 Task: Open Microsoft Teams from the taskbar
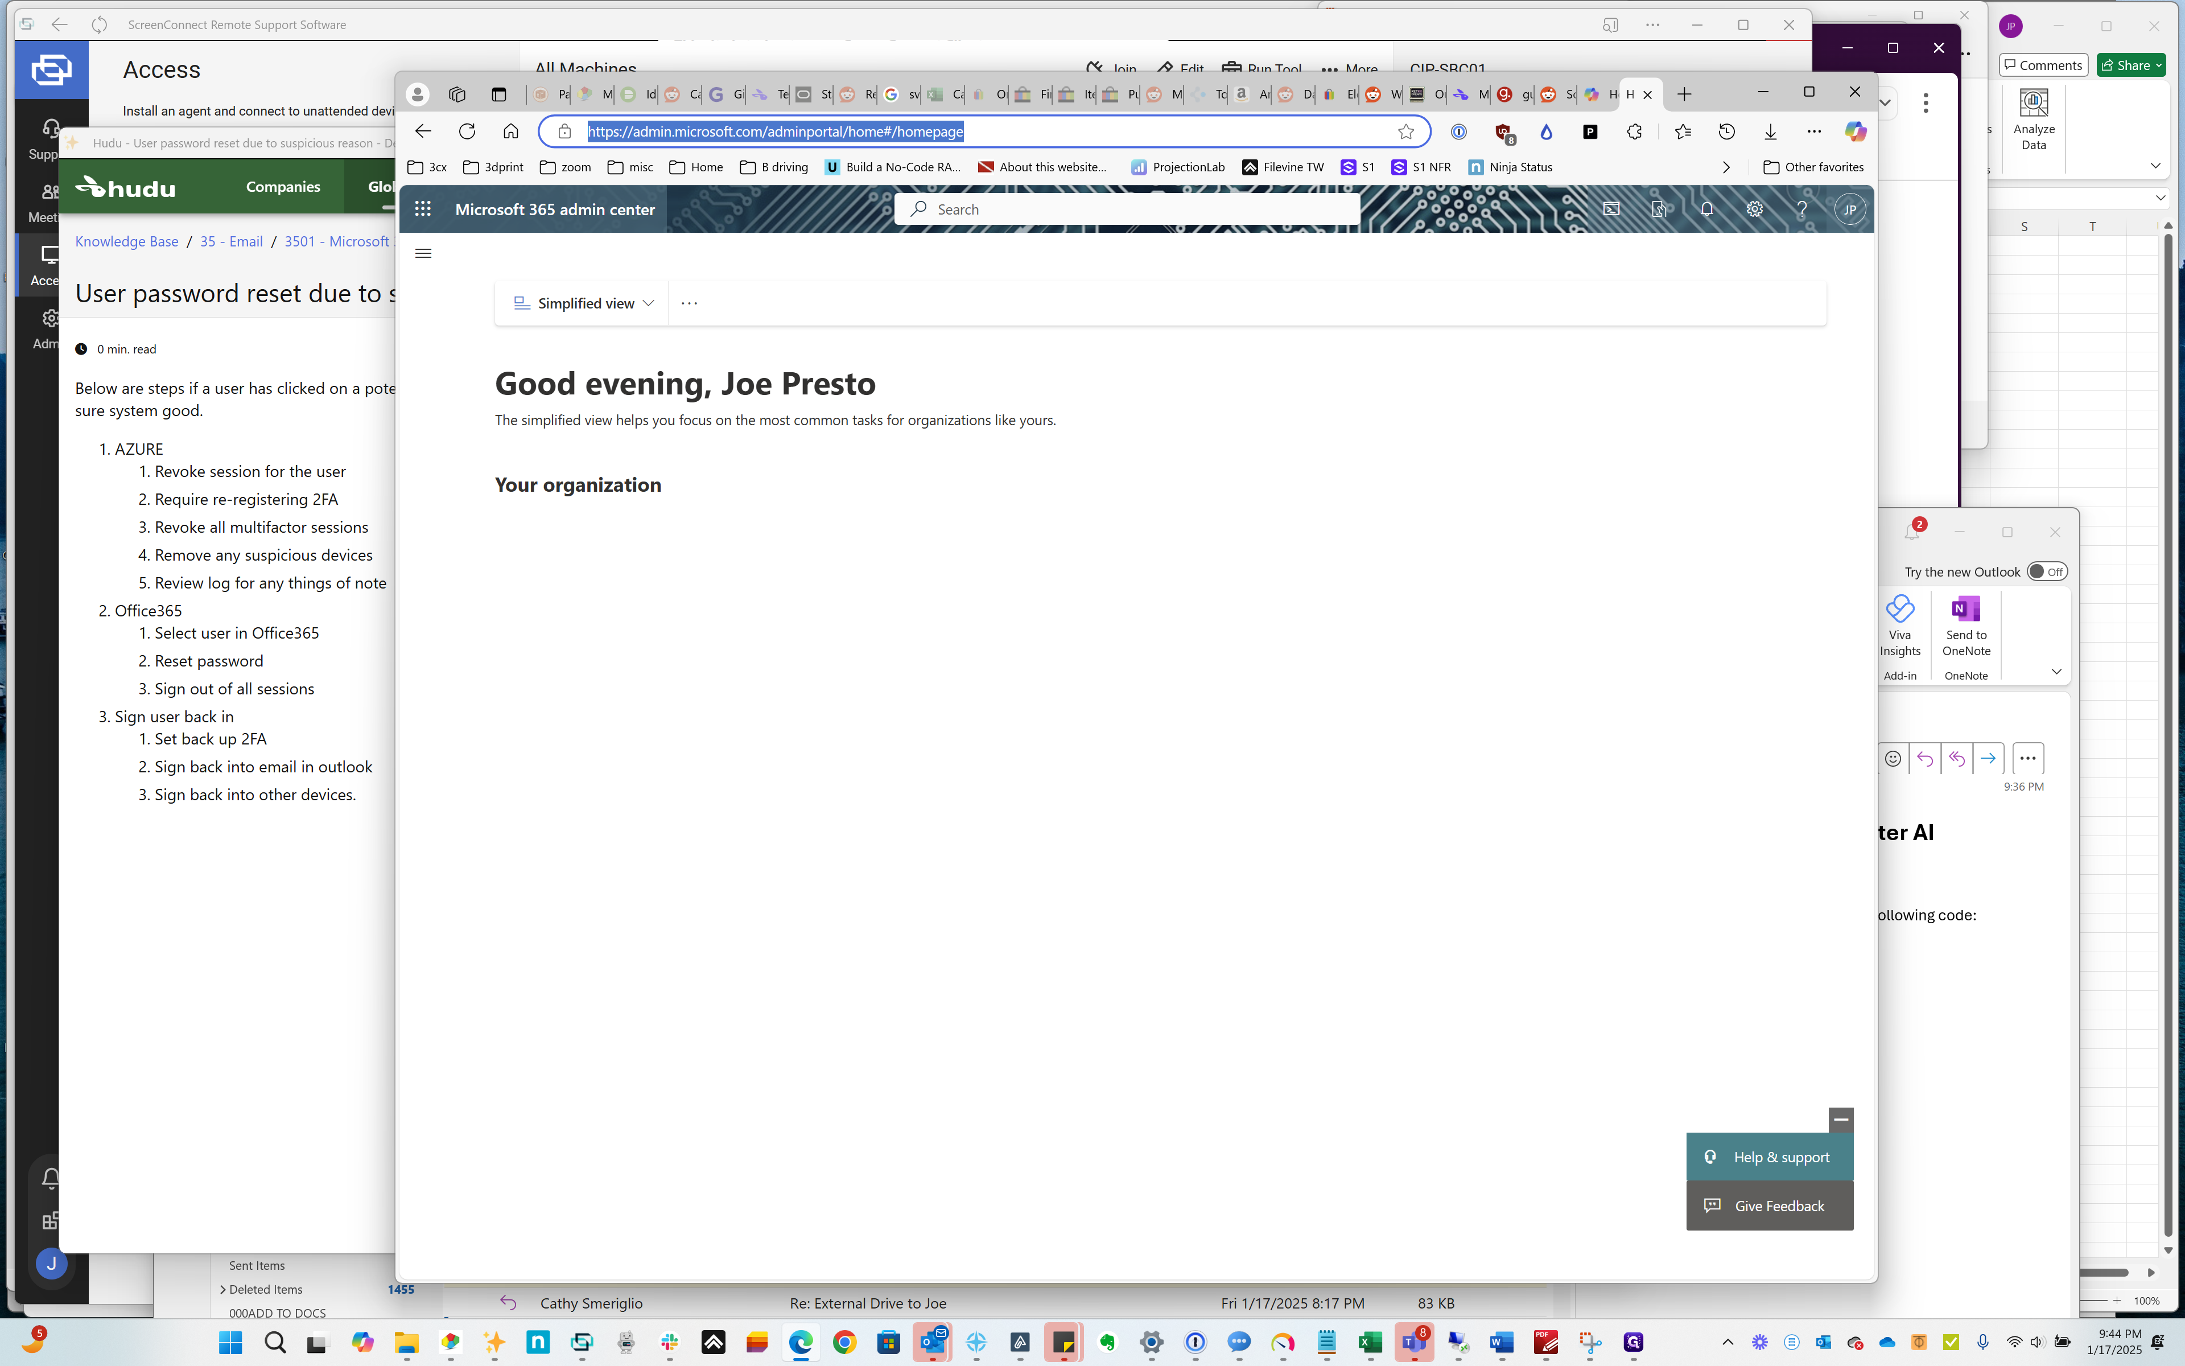[x=1414, y=1343]
